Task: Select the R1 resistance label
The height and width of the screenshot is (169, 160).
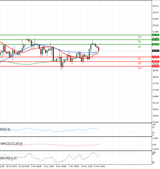Action: (139, 47)
